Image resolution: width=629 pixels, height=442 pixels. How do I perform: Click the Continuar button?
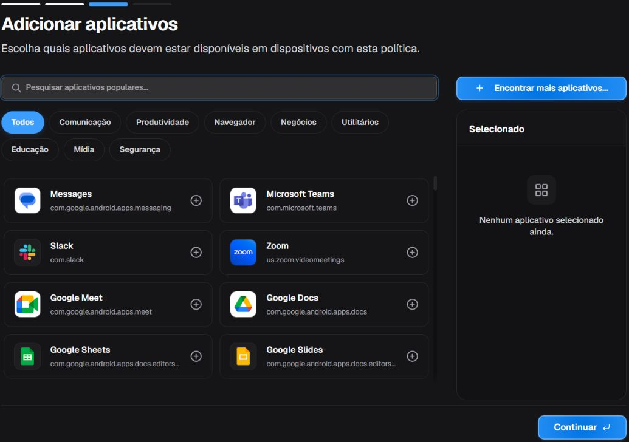coord(582,427)
